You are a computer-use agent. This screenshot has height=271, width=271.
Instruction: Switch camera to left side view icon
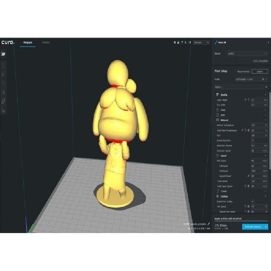click(186, 43)
